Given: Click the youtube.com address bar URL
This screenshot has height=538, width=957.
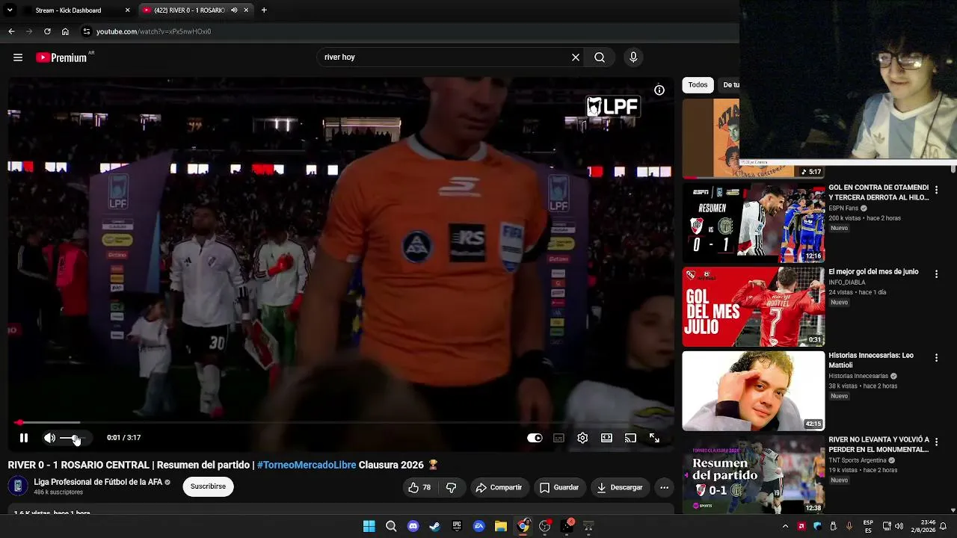Looking at the screenshot, I should click(x=153, y=31).
